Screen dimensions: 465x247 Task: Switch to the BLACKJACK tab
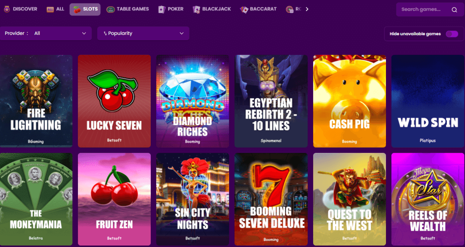[x=212, y=9]
